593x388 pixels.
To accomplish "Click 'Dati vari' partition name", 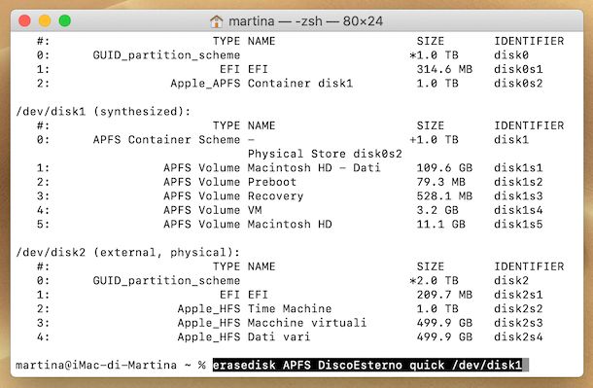I will pos(279,336).
